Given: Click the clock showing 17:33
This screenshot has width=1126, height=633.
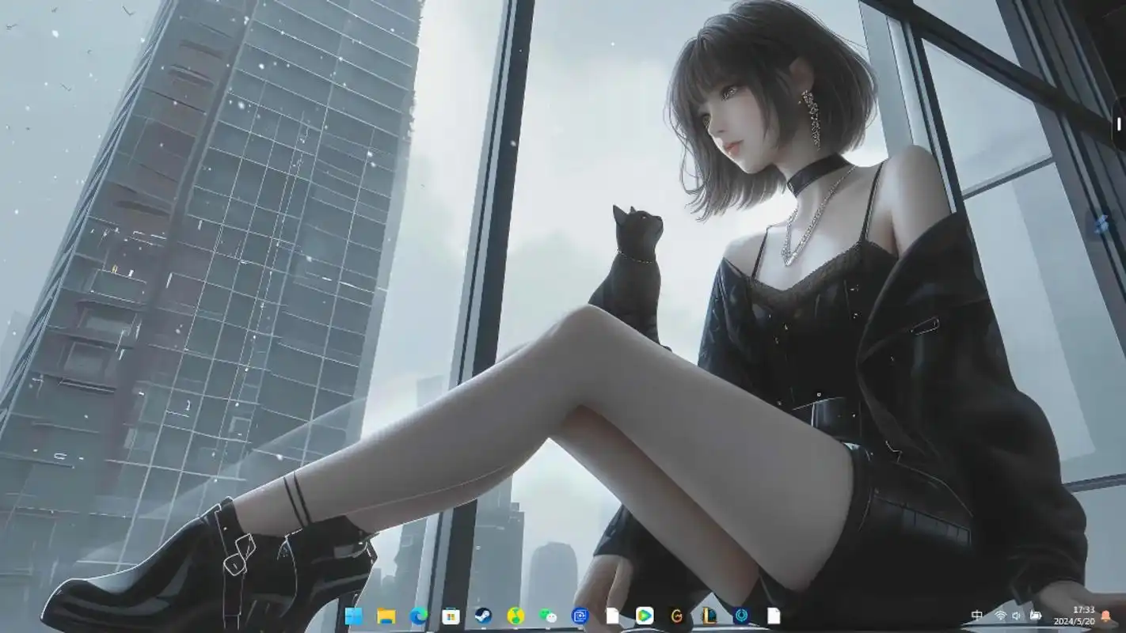Looking at the screenshot, I should (x=1083, y=609).
